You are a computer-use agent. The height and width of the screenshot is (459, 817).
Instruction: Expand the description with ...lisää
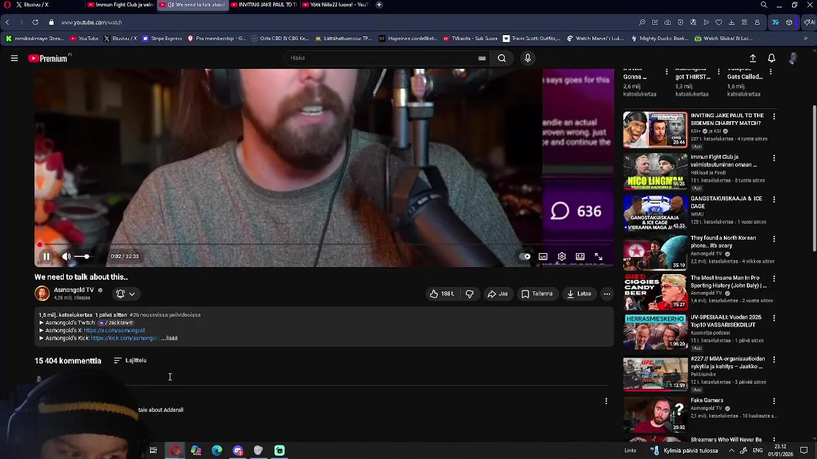pos(170,338)
